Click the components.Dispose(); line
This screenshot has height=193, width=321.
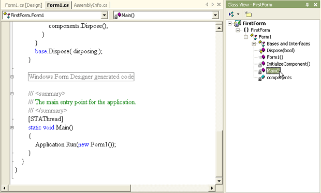[78, 26]
